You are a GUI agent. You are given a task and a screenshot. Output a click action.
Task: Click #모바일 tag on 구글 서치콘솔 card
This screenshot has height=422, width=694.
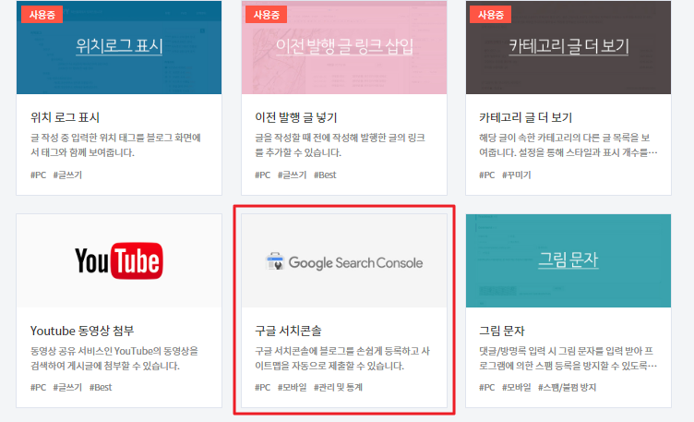(292, 388)
